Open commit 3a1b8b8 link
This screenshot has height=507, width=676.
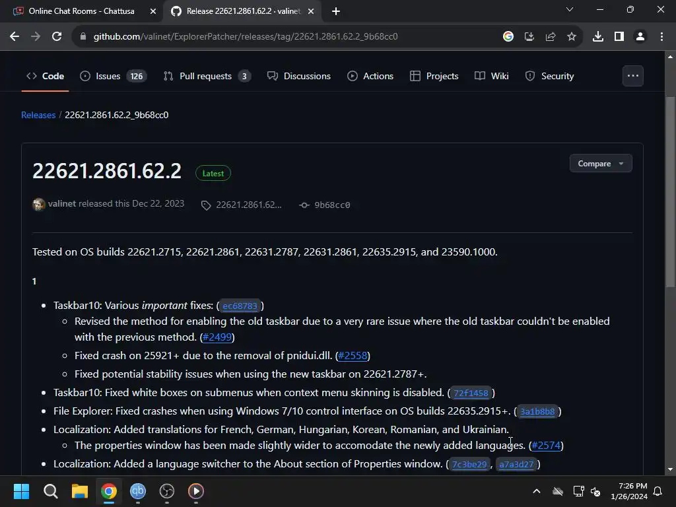[x=537, y=412]
